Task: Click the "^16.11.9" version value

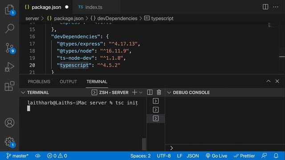Action: coord(114,51)
